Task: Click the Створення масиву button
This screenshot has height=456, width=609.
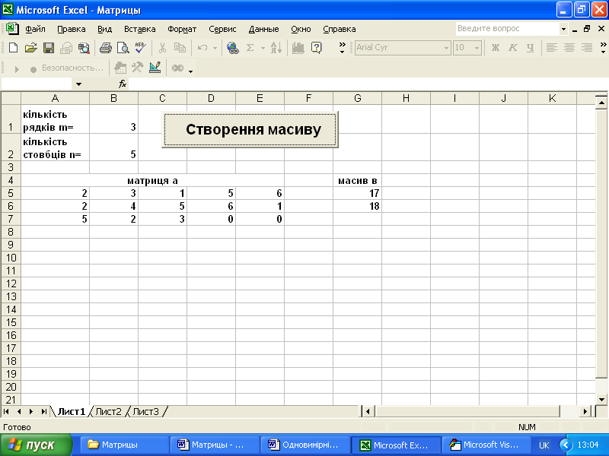Action: (250, 129)
